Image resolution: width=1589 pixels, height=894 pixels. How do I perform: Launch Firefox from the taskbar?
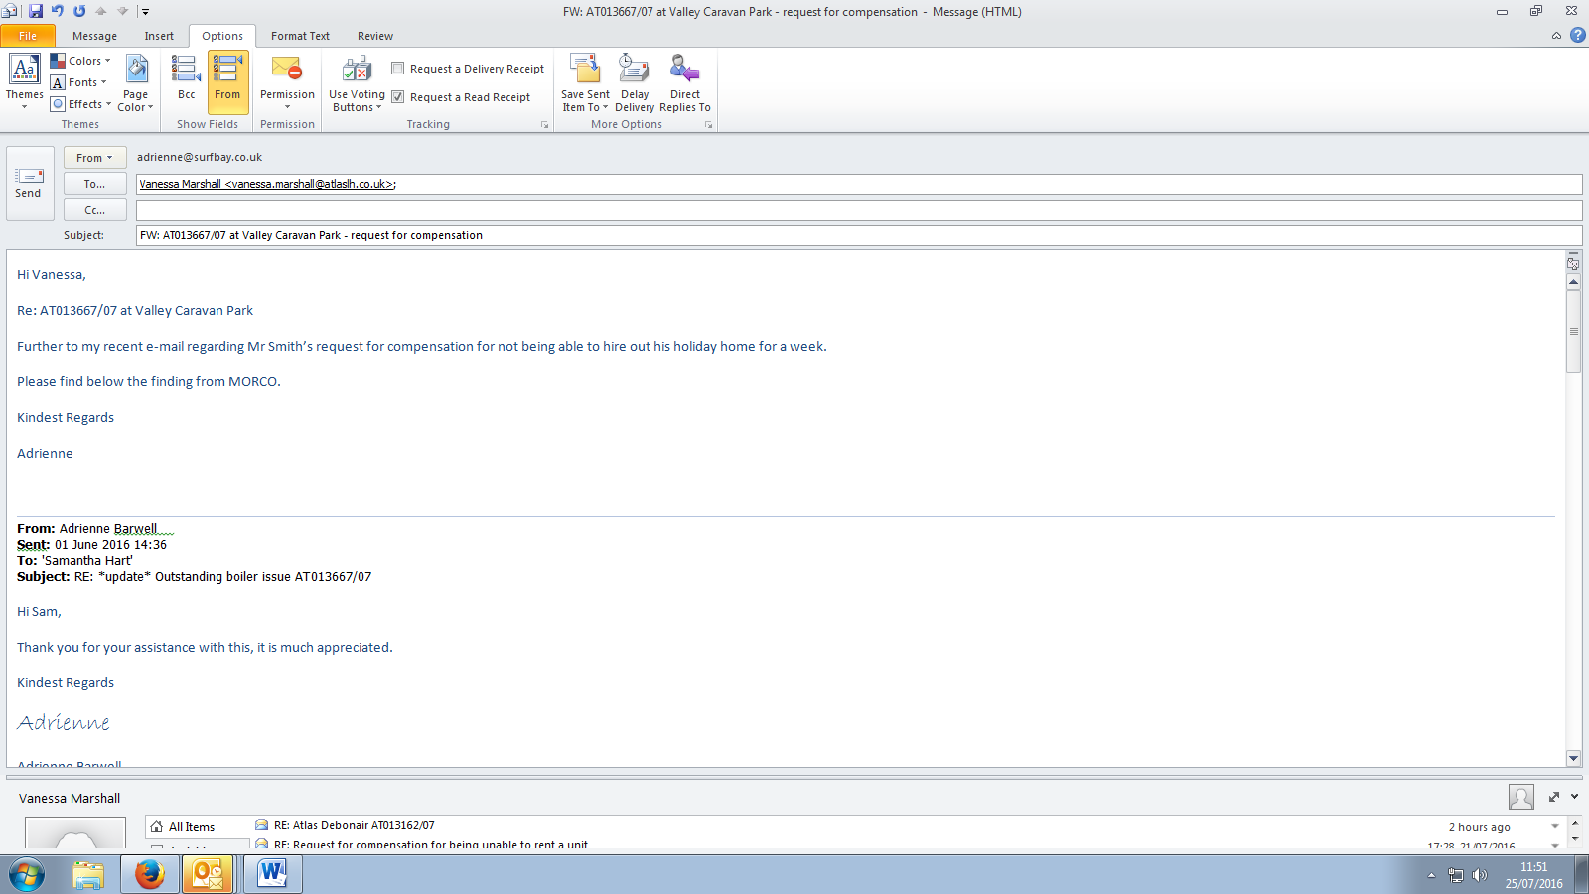[150, 875]
